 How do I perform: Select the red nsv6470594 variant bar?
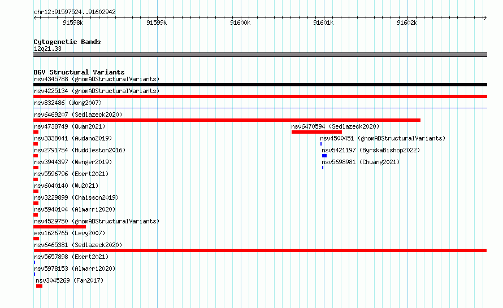tap(316, 132)
